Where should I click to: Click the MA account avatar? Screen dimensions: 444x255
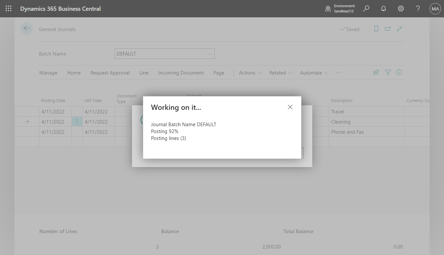tap(435, 8)
